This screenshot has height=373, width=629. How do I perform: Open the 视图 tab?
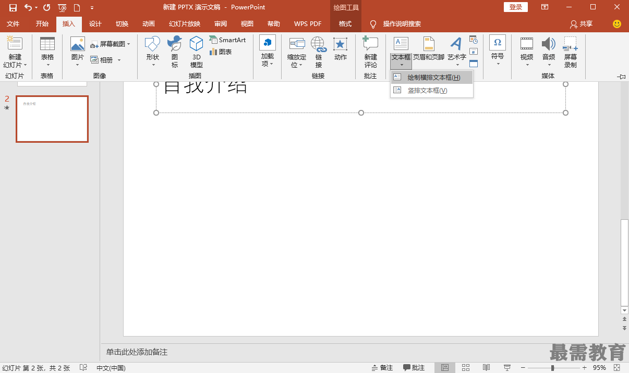click(247, 24)
